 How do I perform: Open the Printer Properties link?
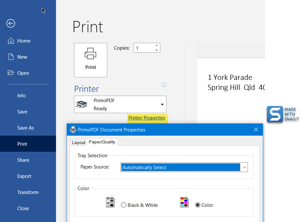click(x=147, y=118)
